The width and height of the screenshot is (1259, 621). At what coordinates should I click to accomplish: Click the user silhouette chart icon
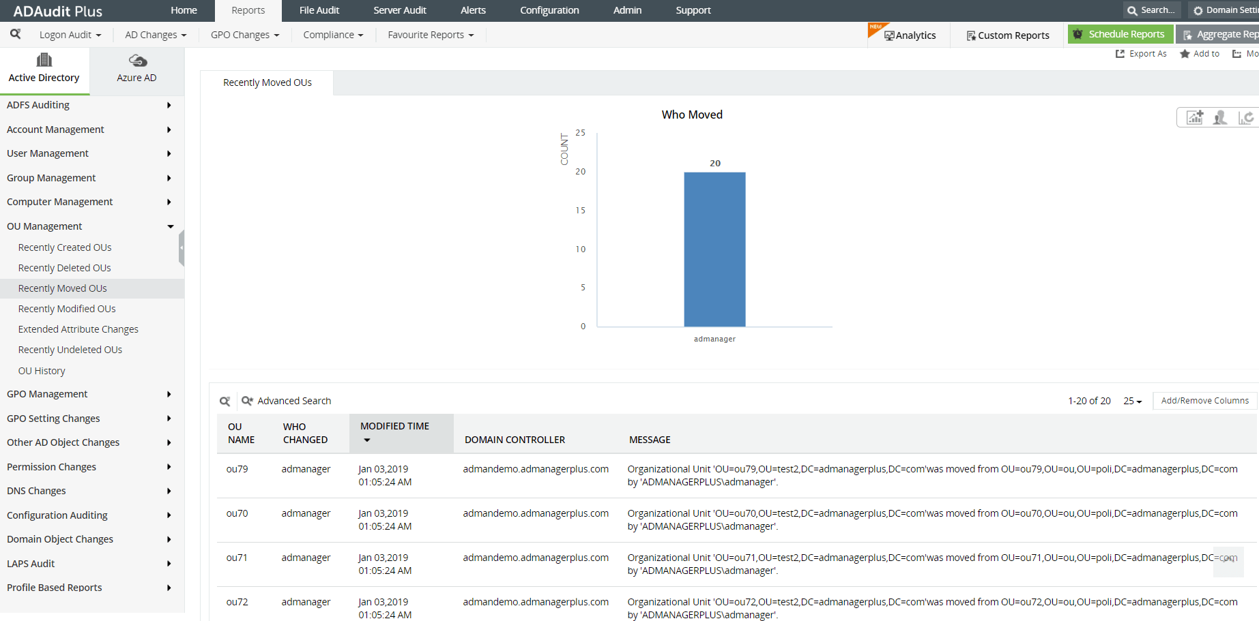point(1220,118)
